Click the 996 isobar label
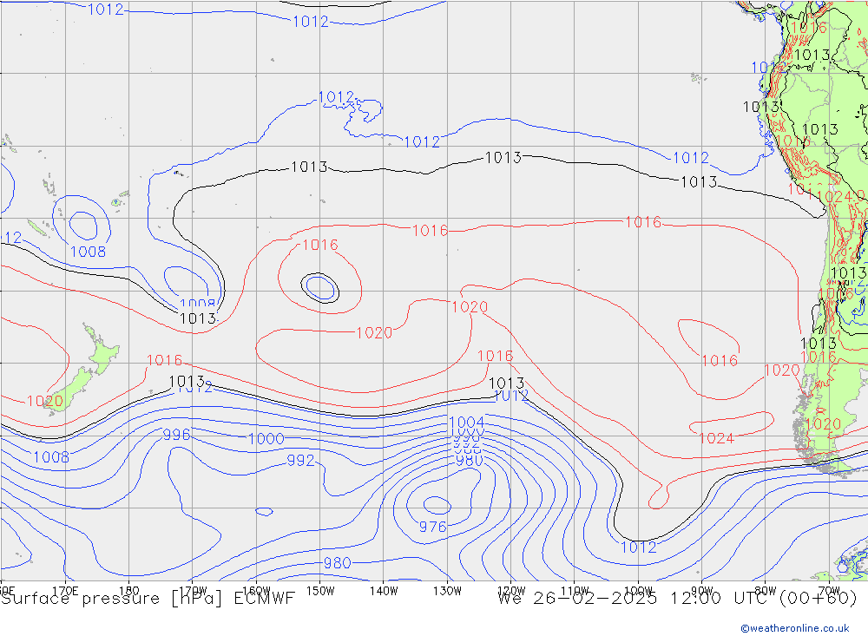The height and width of the screenshot is (636, 868). tap(176, 435)
